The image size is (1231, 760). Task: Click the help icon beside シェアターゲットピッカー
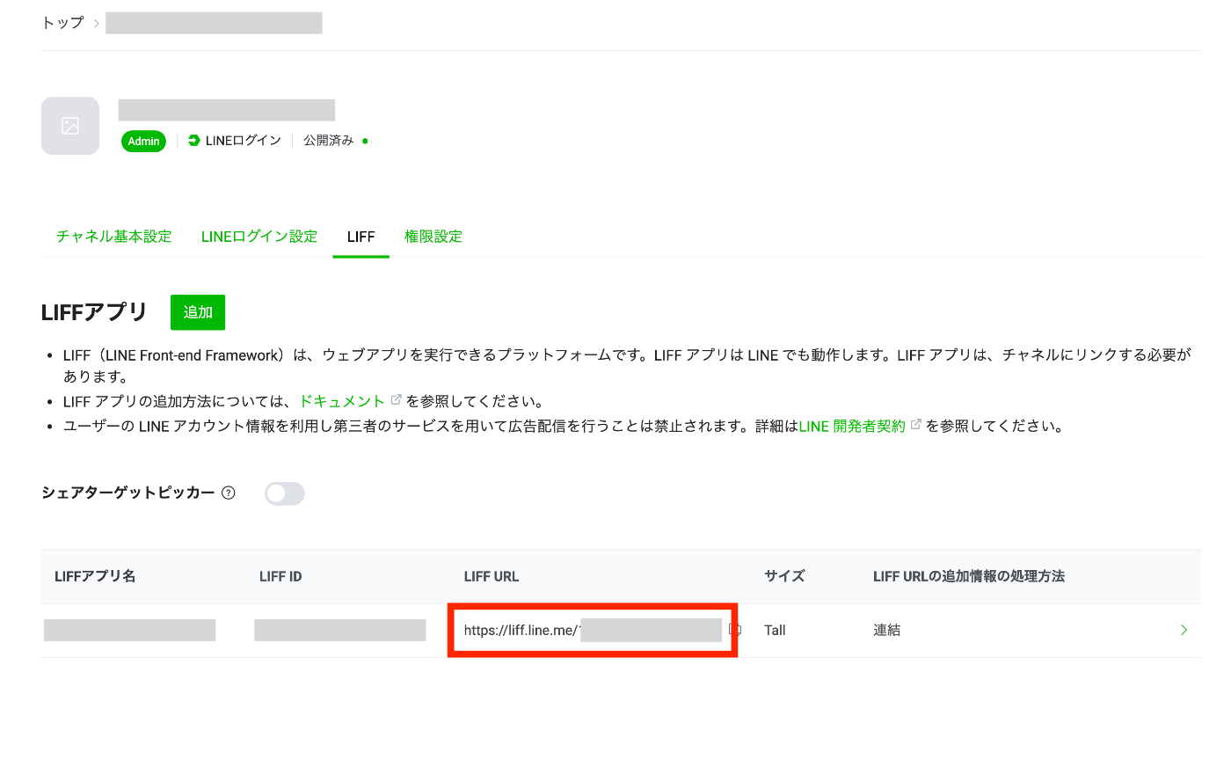tap(229, 493)
